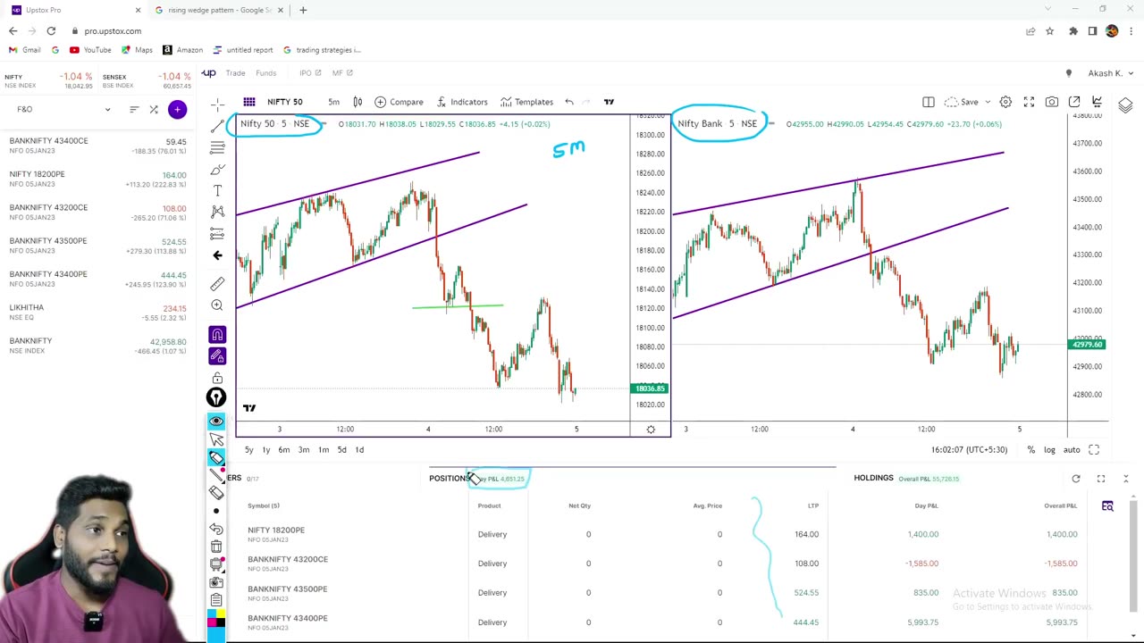The height and width of the screenshot is (643, 1144).
Task: Open the Fibonacci tools group
Action: pyautogui.click(x=217, y=147)
